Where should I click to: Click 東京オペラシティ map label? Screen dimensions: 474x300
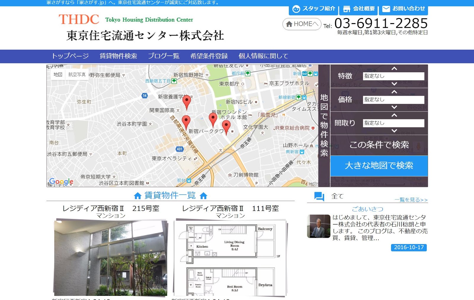[x=172, y=159]
